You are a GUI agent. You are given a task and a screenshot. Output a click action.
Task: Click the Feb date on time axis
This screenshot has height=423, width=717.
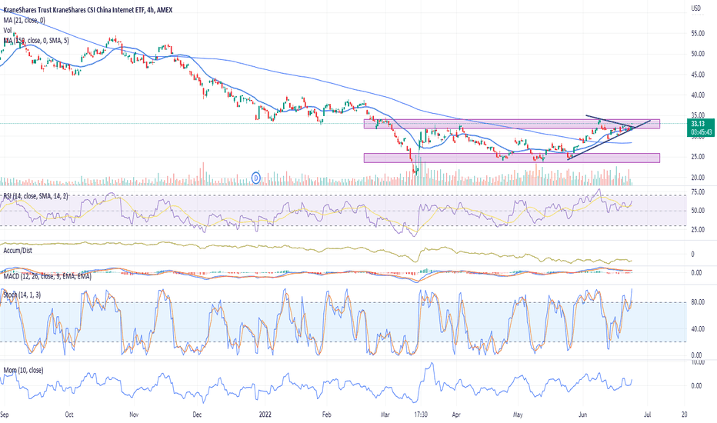(326, 415)
